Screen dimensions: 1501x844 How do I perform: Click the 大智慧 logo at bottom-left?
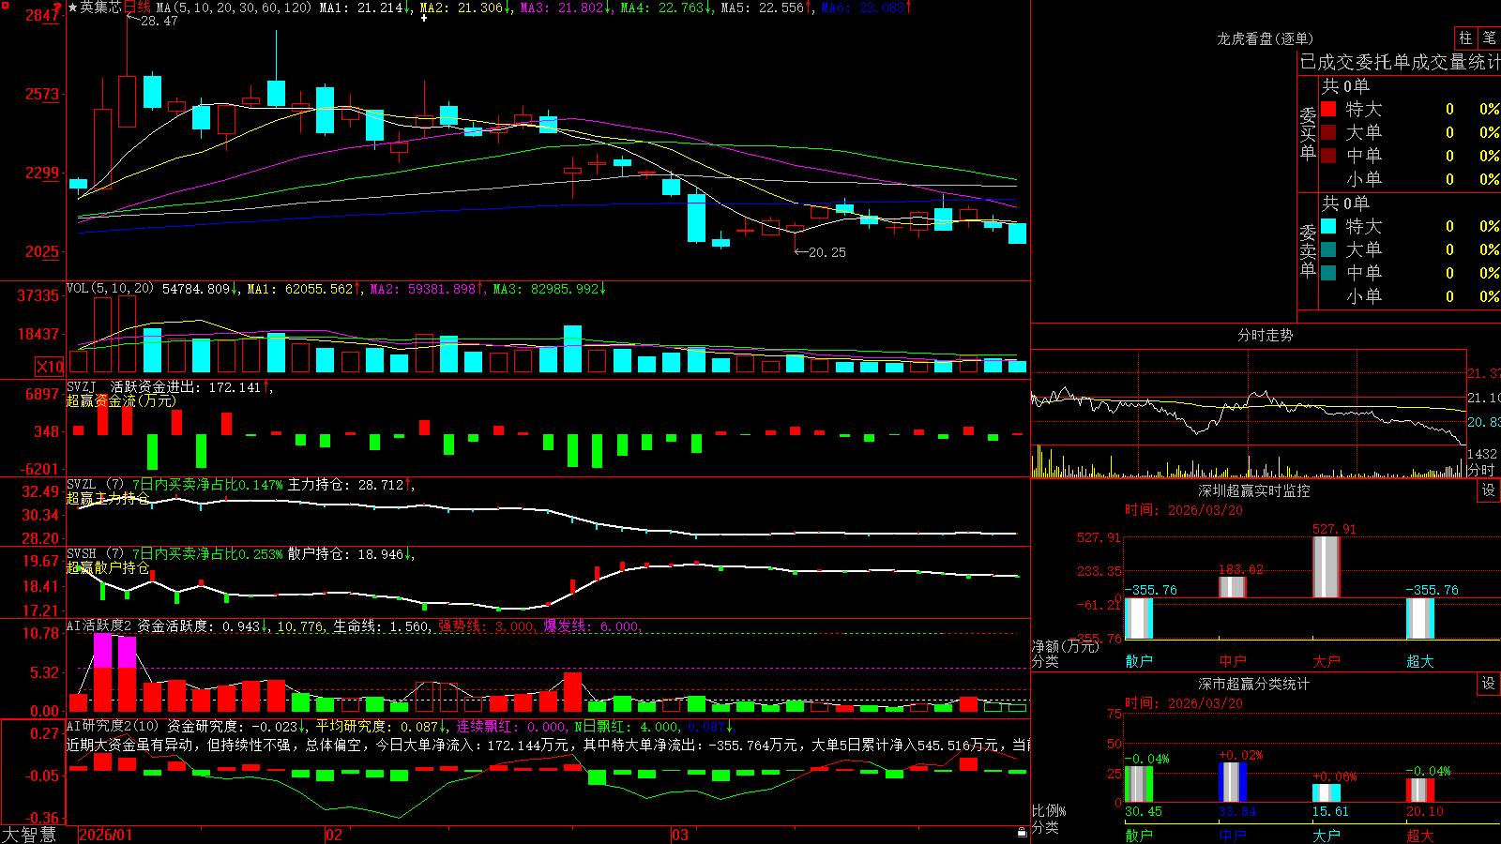pos(29,835)
